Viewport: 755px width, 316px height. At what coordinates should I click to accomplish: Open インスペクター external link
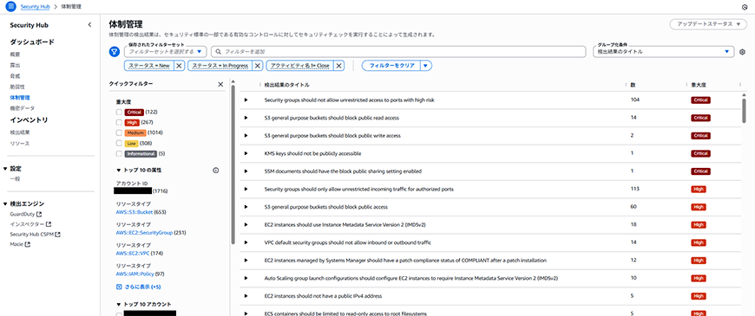click(31, 224)
